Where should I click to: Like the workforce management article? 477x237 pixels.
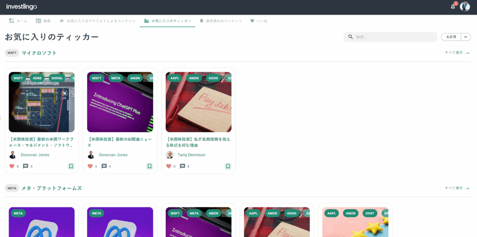coord(12,166)
